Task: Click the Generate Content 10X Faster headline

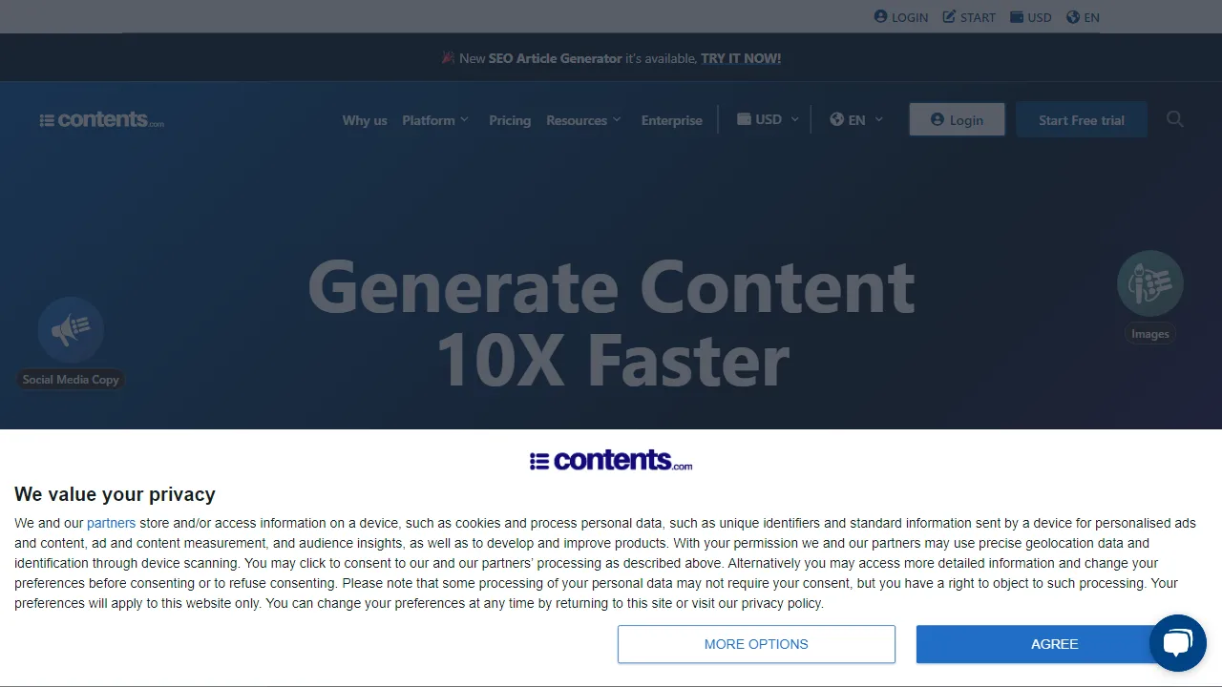Action: click(611, 324)
